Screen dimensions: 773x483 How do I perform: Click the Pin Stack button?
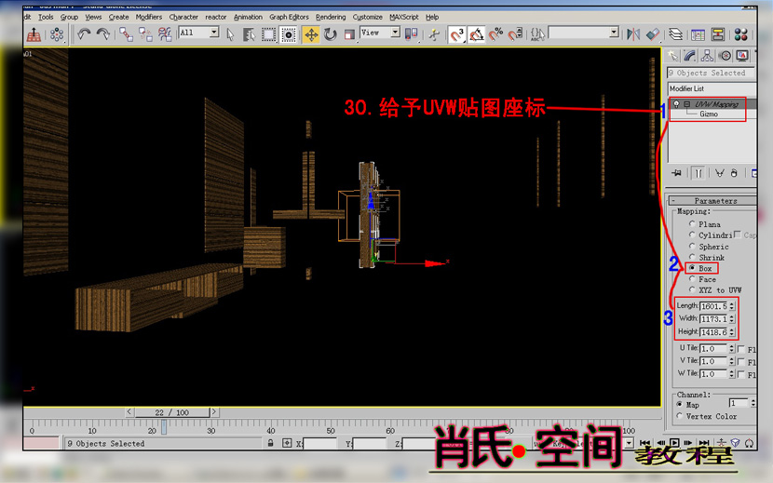(676, 173)
